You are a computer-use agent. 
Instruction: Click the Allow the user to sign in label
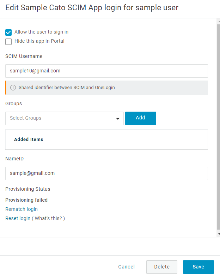tap(41, 32)
